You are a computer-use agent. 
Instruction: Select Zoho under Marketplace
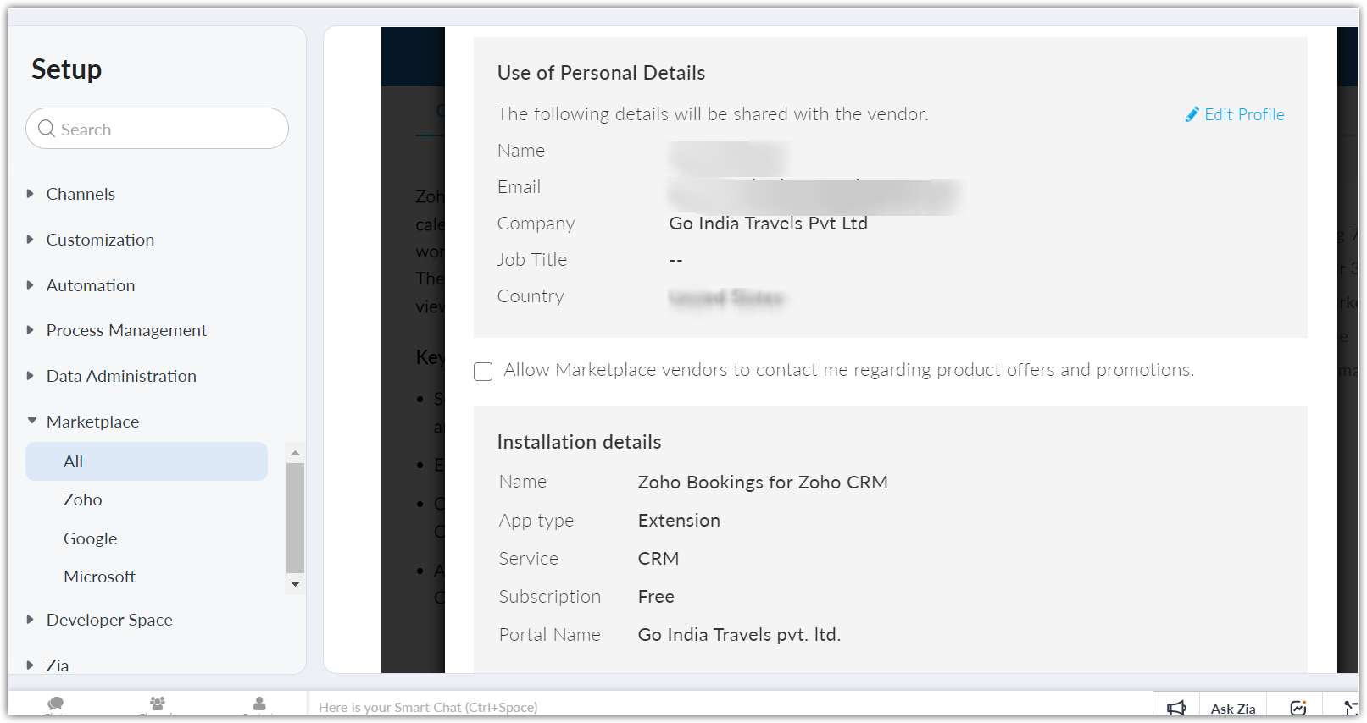83,499
